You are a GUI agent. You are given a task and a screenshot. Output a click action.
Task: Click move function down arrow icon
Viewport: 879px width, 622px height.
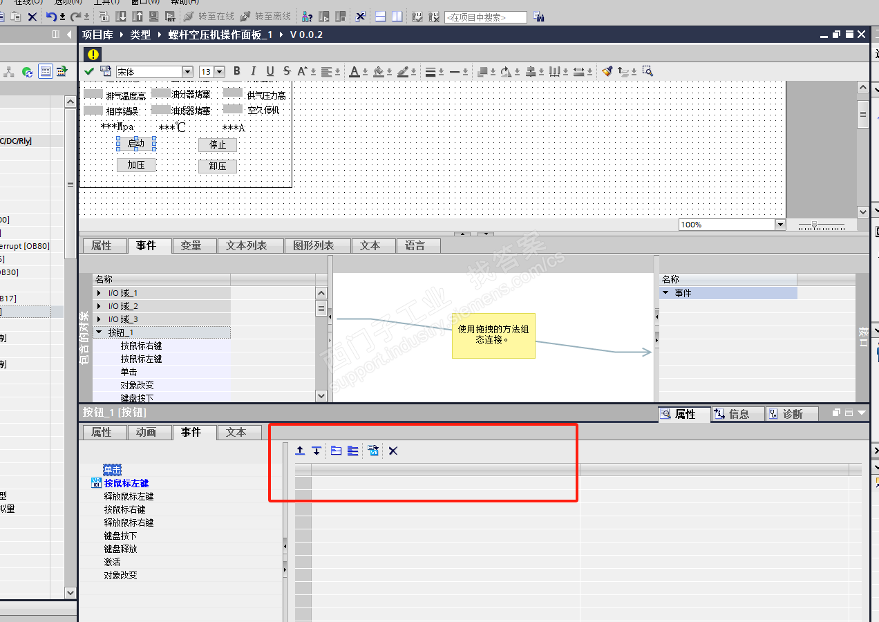(316, 451)
